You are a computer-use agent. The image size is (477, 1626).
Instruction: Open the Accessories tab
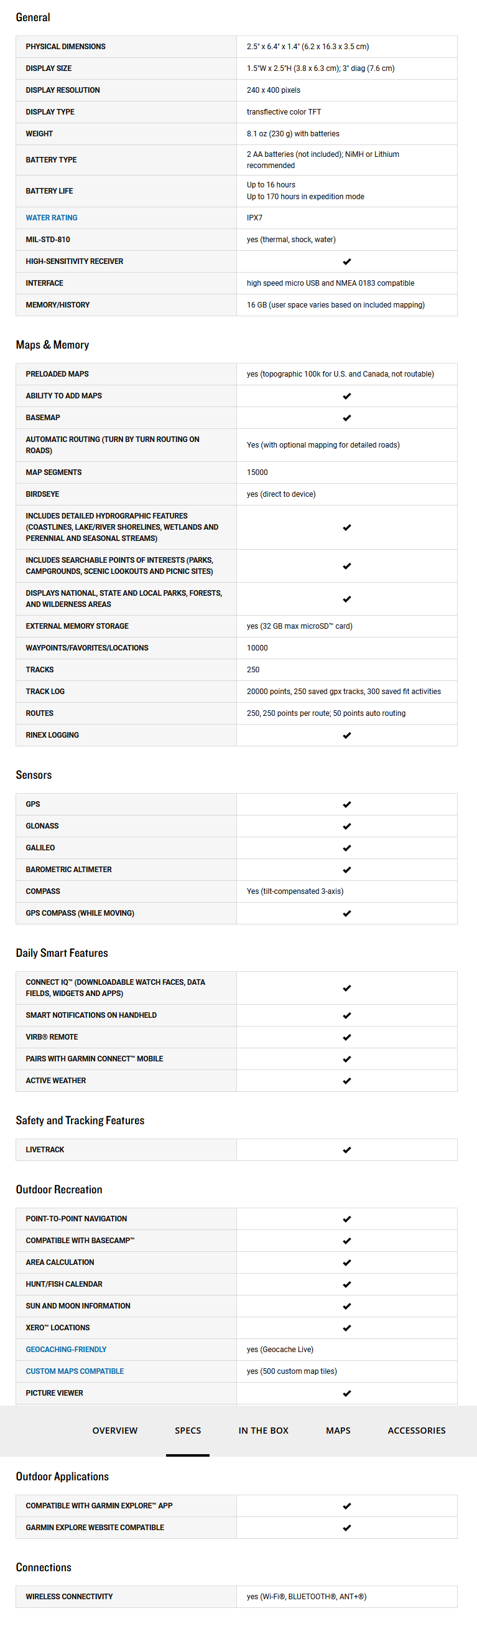coord(417,1430)
